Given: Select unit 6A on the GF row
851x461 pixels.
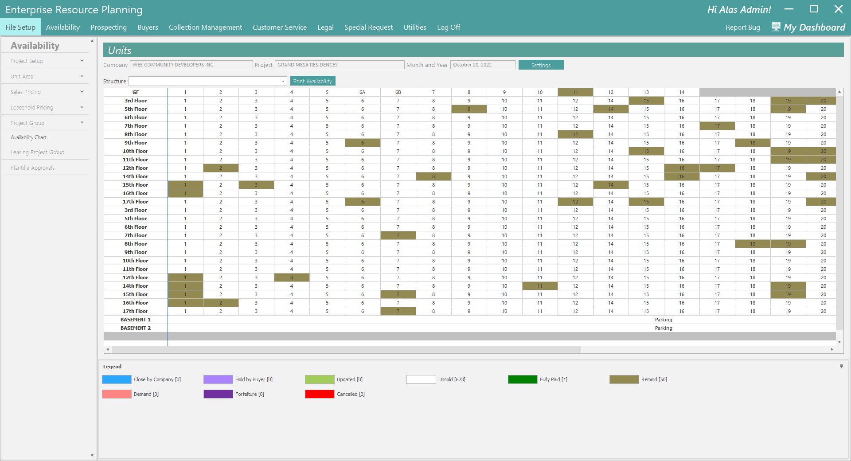Looking at the screenshot, I should point(363,92).
